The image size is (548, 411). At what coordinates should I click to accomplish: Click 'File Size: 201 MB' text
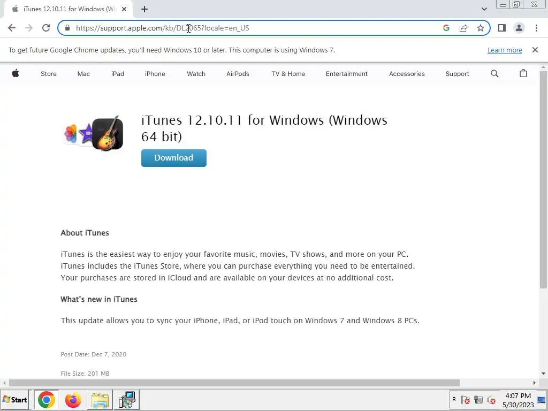tap(85, 373)
